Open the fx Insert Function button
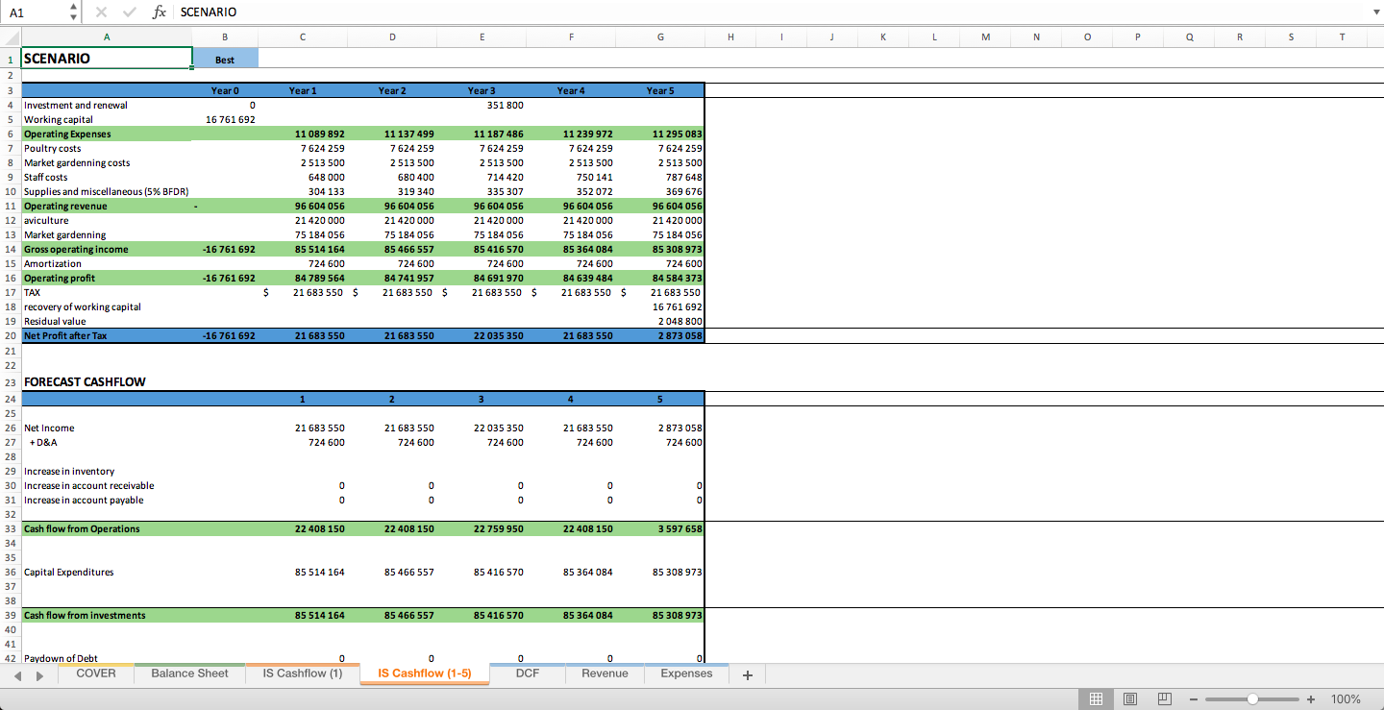1384x710 pixels. coord(160,12)
